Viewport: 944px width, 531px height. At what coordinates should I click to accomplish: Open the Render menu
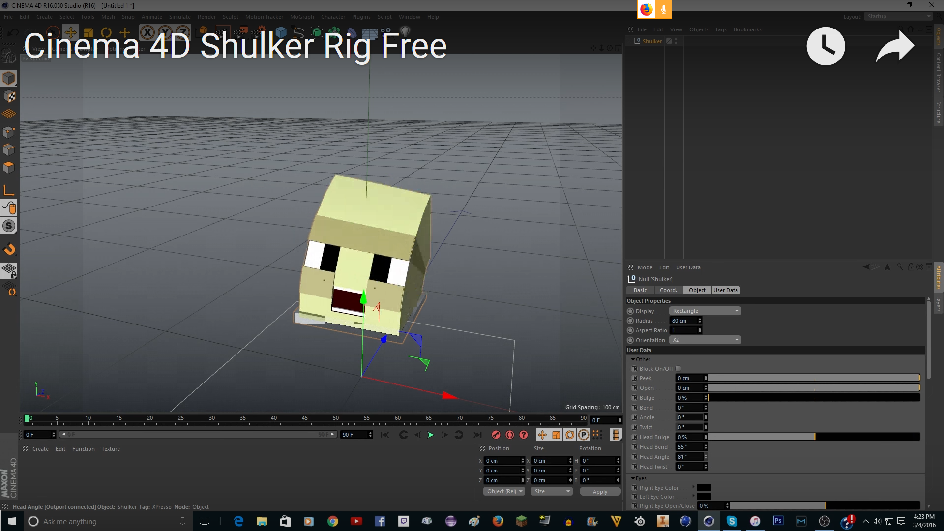206,17
